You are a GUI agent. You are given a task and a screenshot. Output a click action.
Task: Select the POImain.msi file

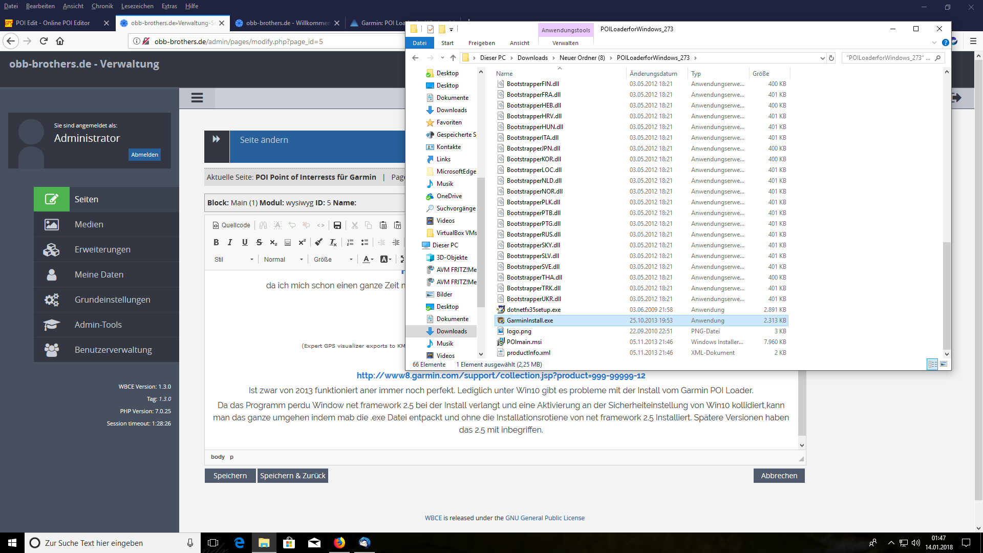point(524,342)
